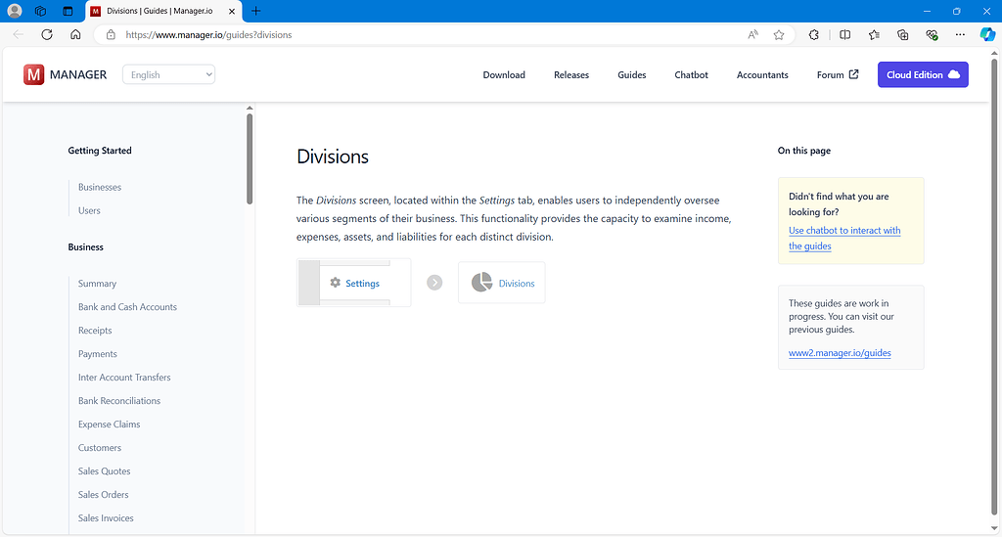Open the English language dropdown
This screenshot has width=1002, height=537.
[168, 74]
